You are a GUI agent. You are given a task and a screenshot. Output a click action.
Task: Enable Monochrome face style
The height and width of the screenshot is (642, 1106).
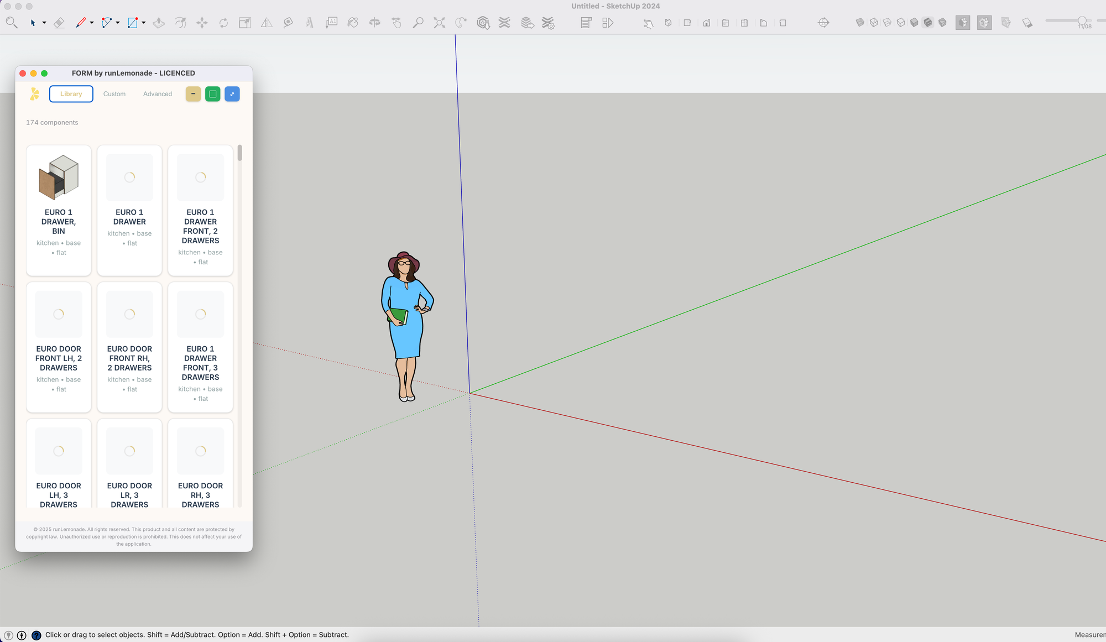tap(942, 23)
